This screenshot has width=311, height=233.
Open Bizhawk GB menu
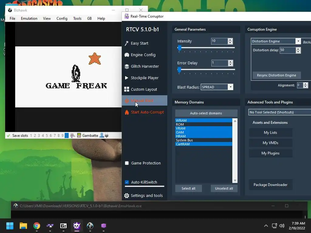(x=90, y=19)
